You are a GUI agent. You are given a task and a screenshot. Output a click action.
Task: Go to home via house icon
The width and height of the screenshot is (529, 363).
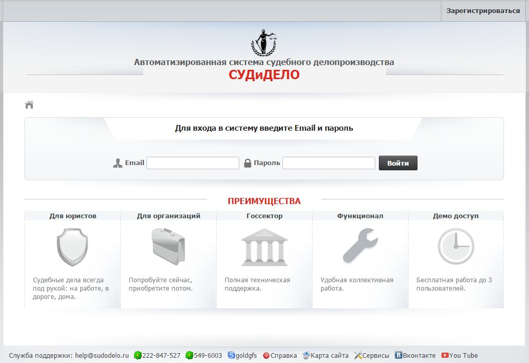29,105
